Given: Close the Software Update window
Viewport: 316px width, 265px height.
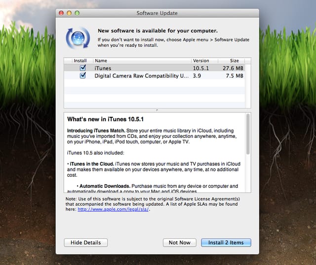Looking at the screenshot, I should 61,13.
